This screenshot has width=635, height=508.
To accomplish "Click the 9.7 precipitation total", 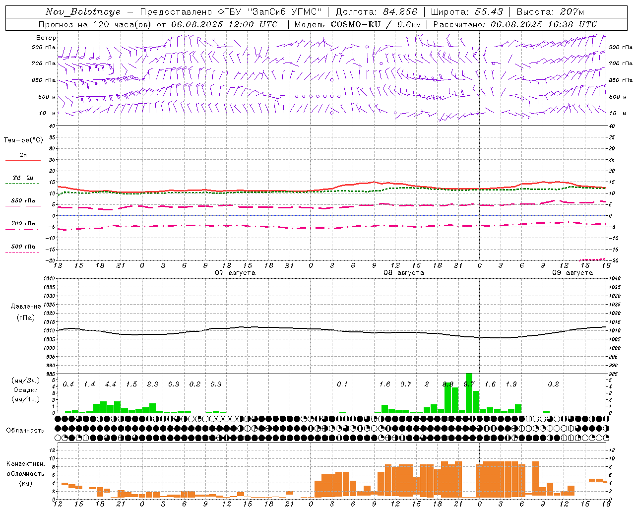I will [x=469, y=384].
